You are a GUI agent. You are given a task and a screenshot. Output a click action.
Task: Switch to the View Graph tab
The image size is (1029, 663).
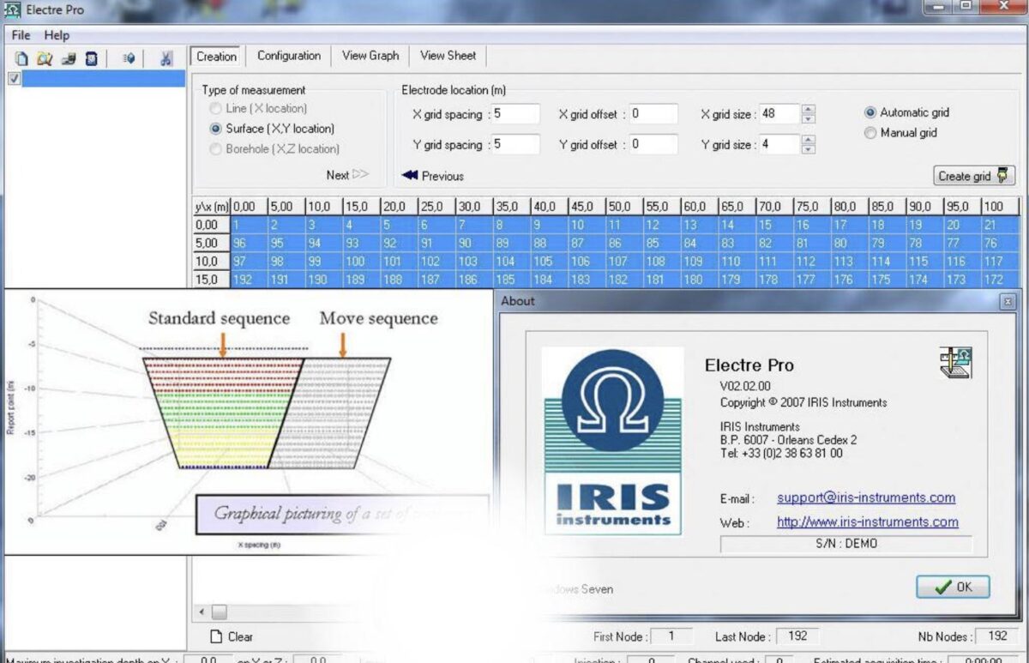coord(370,56)
